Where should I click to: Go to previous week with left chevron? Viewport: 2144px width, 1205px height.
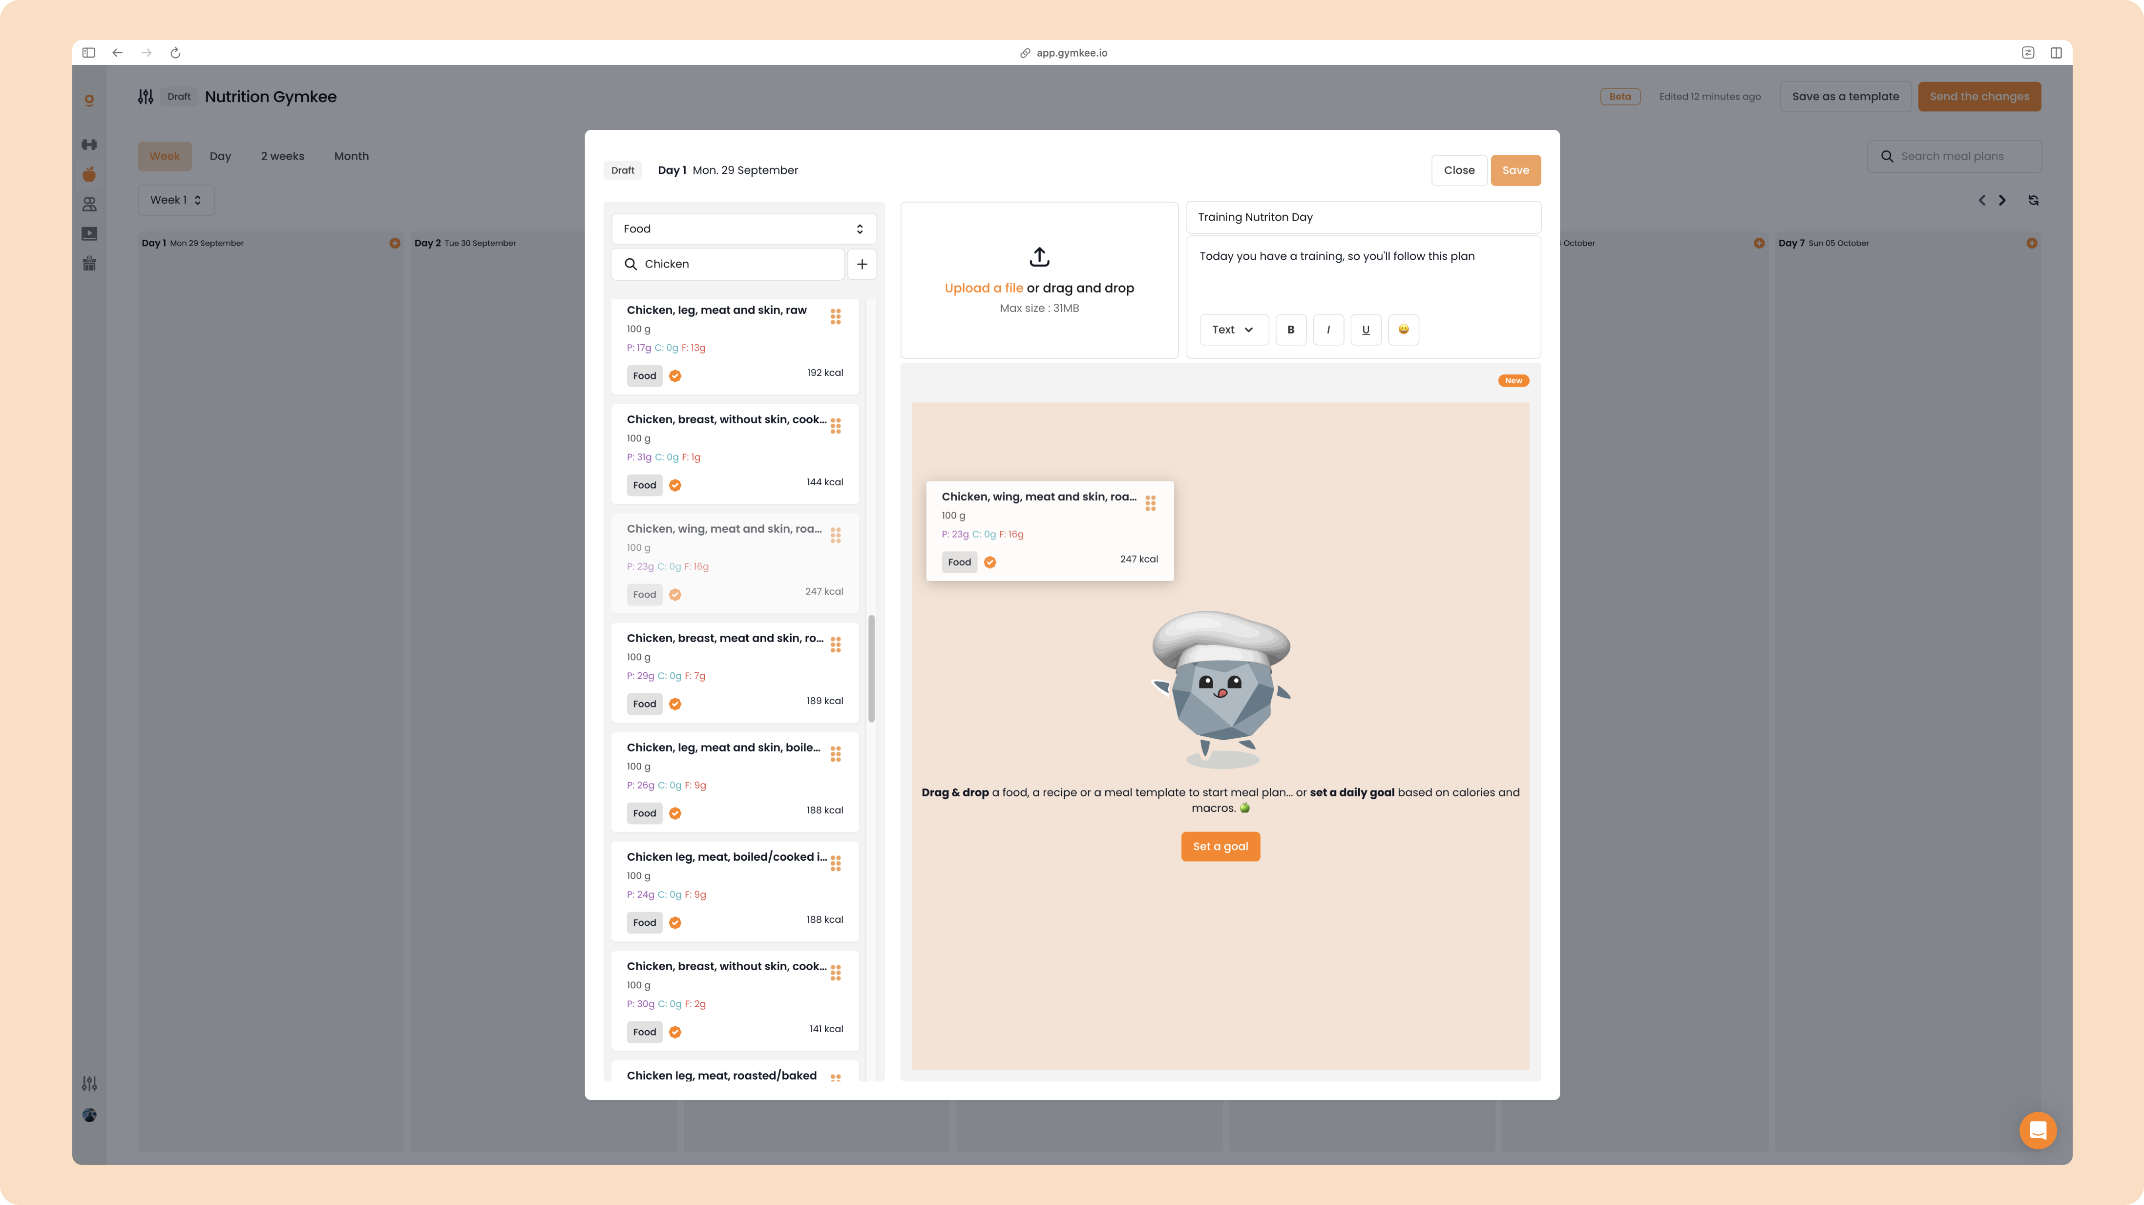coord(1982,201)
